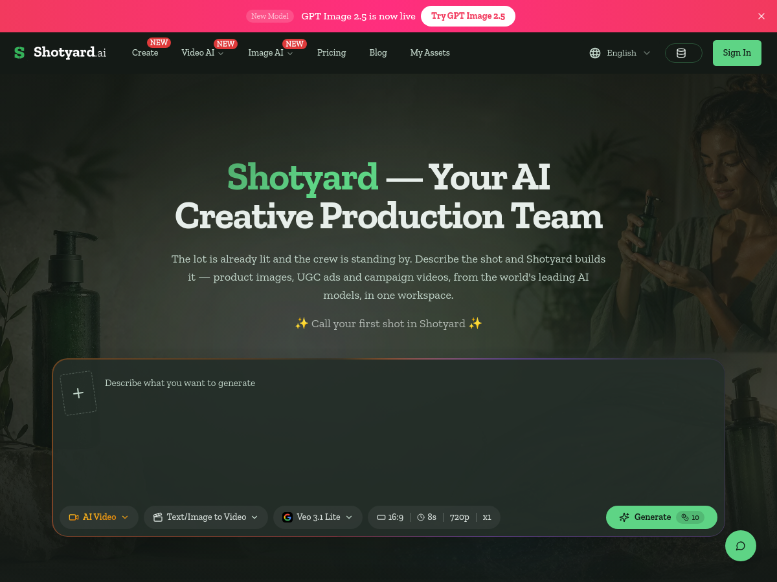
Task: Go to the Pricing page
Action: click(332, 53)
